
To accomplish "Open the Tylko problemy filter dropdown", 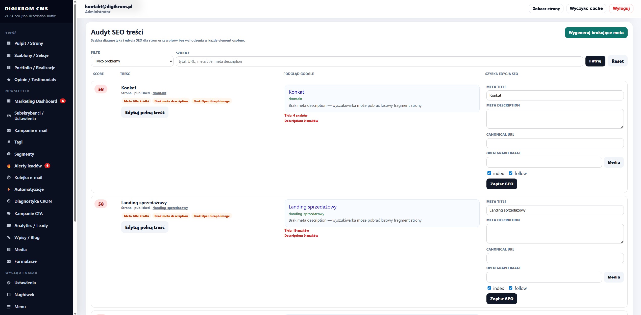I will click(x=132, y=61).
